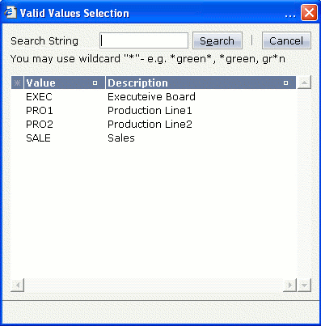Click the Search button
This screenshot has width=321, height=326.
tap(218, 40)
